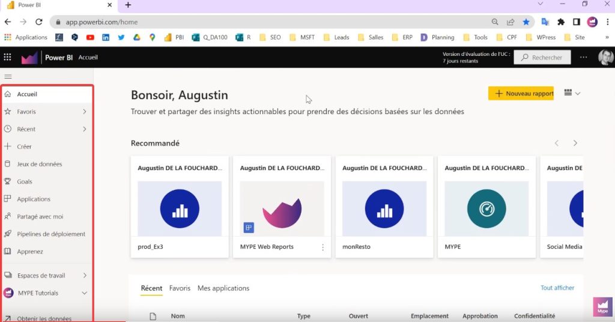Show more bookmarks chevron
The image size is (615, 322).
(607, 37)
